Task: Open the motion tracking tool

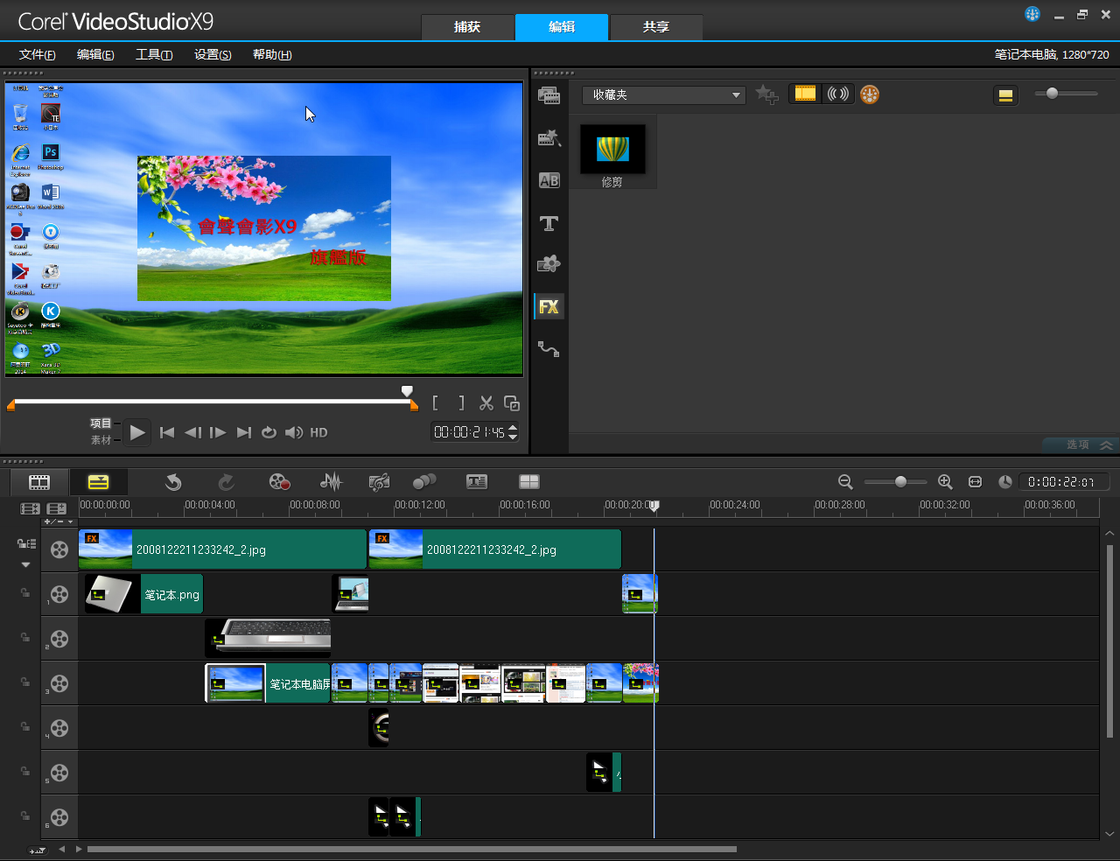Action: click(424, 482)
